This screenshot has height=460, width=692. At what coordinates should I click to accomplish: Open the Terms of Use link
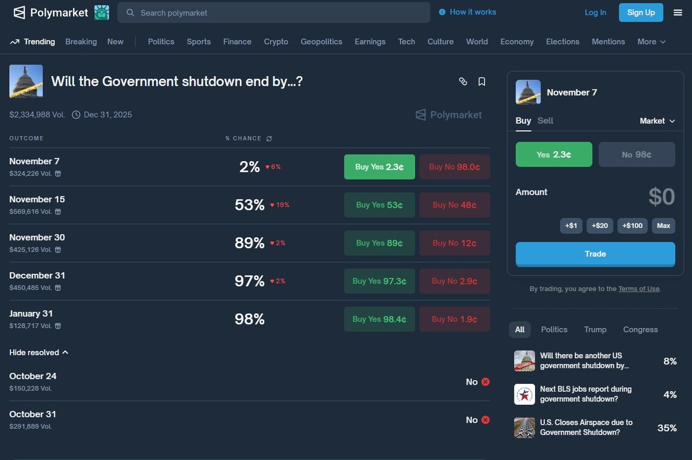pyautogui.click(x=639, y=289)
